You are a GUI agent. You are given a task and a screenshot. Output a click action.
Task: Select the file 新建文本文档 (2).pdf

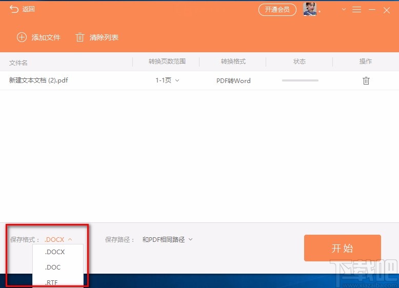pyautogui.click(x=38, y=80)
